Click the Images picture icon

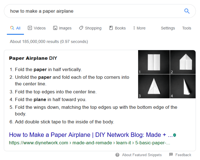(x=55, y=28)
